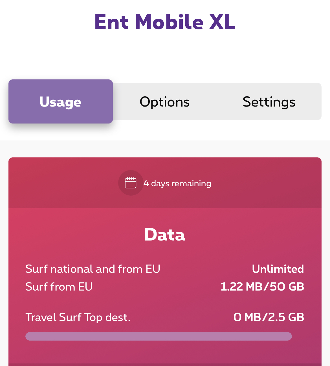Select the Usage tab
Viewport: 330px width, 366px height.
click(61, 102)
